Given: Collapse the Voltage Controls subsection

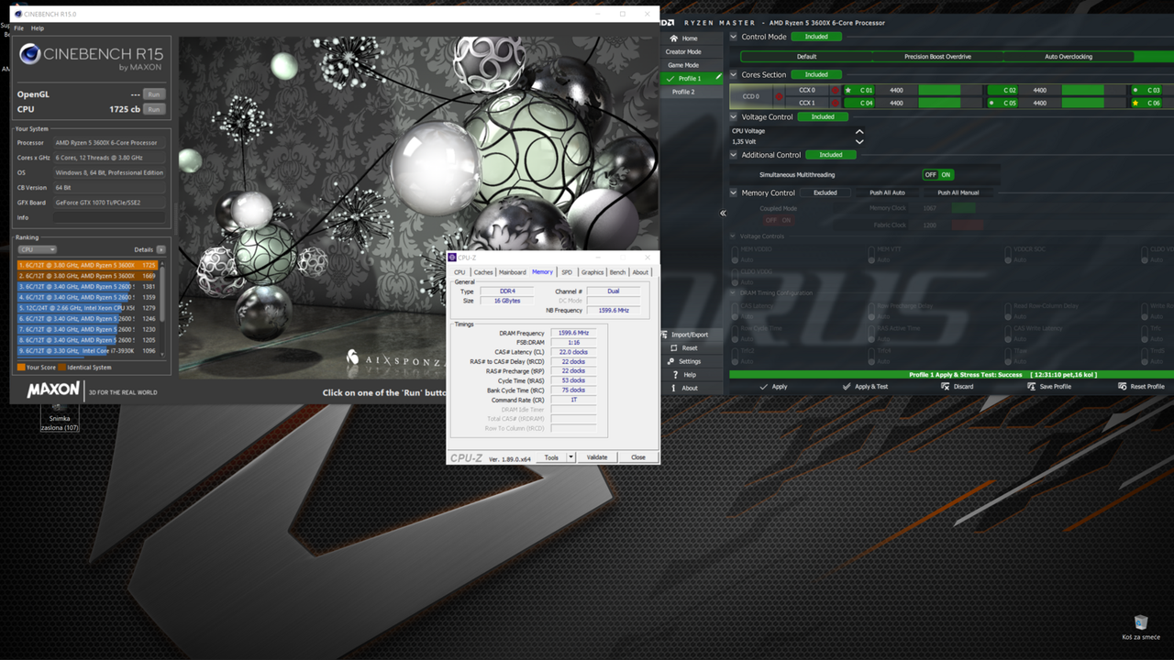Looking at the screenshot, I should tap(734, 236).
